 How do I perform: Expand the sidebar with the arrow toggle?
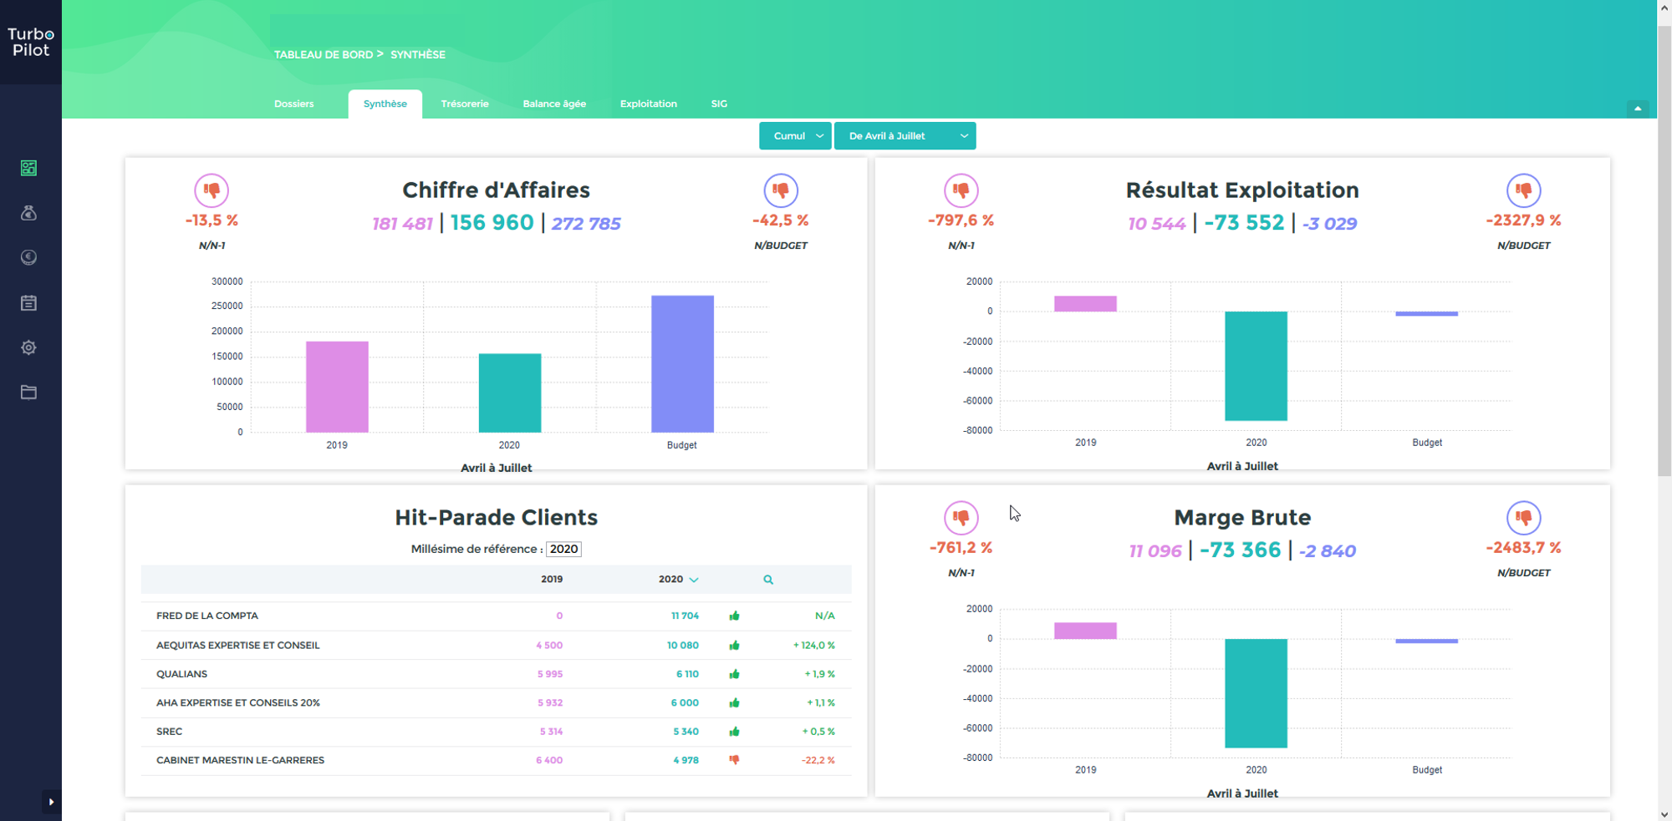click(x=51, y=802)
